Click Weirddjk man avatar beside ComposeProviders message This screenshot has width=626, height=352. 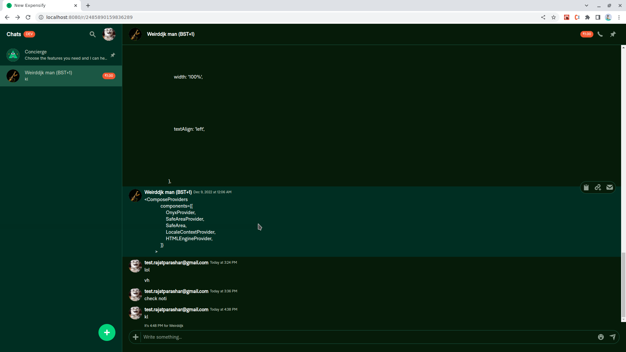point(135,196)
